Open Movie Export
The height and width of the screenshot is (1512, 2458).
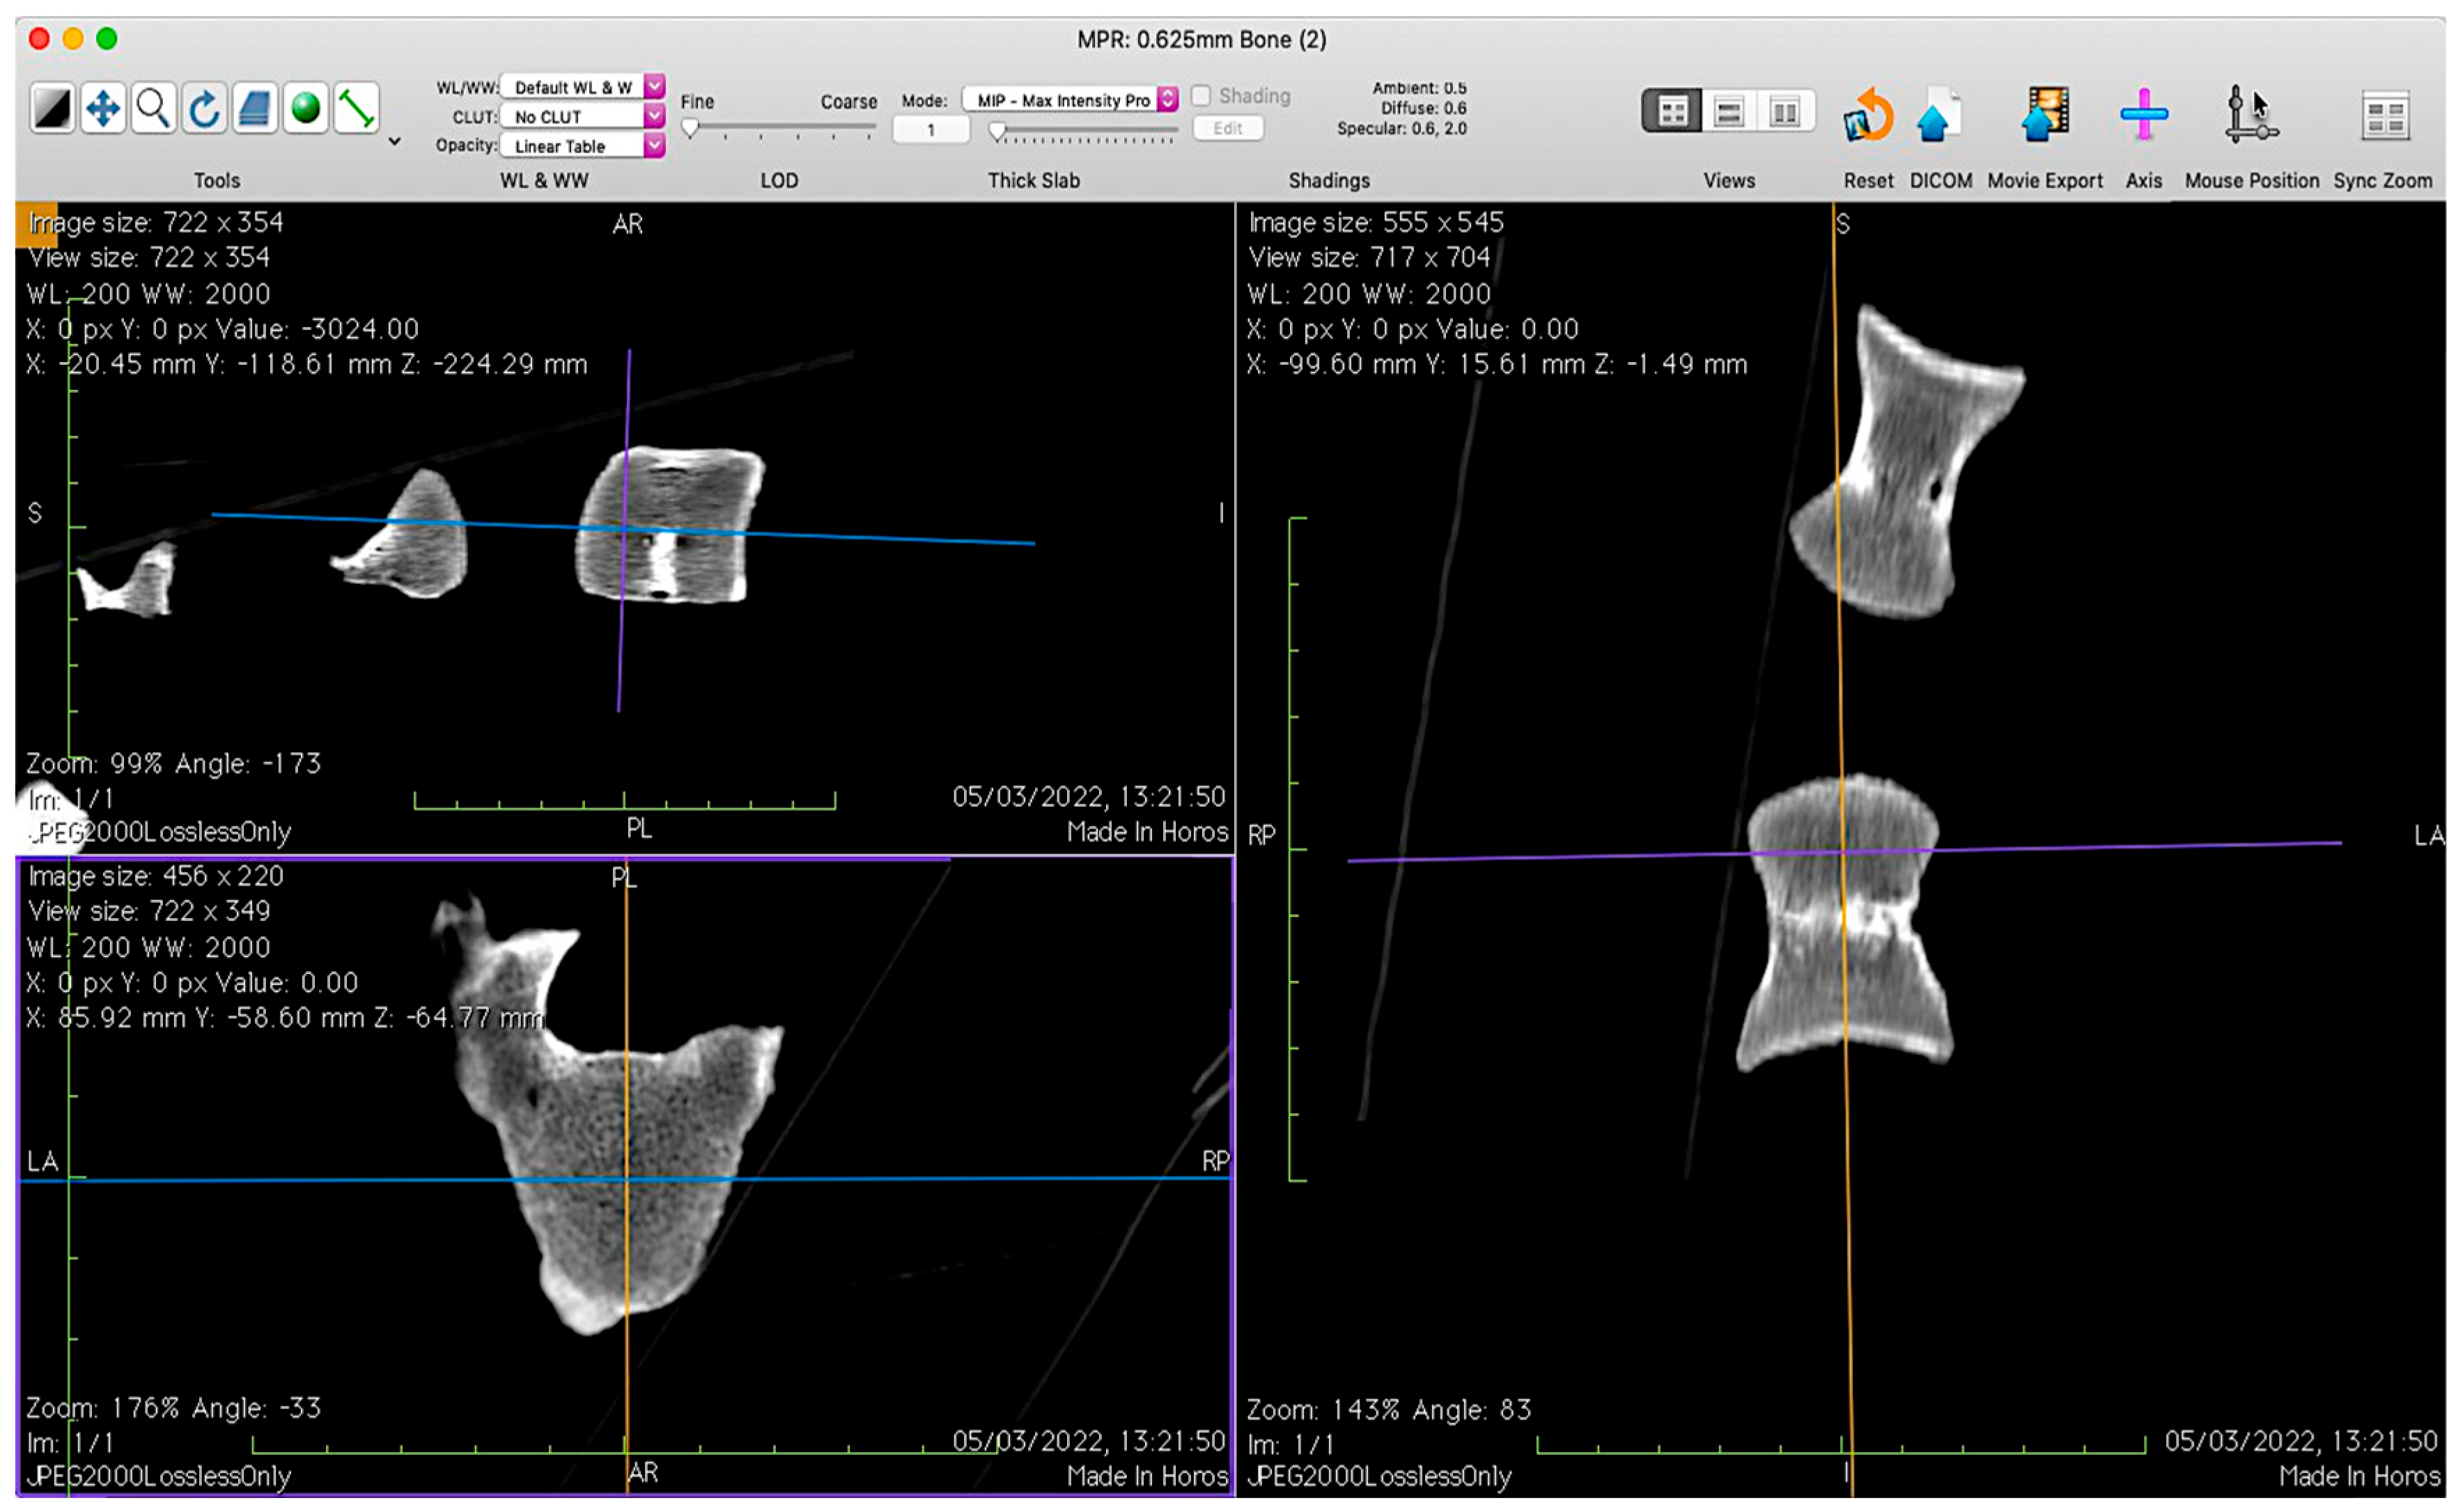tap(2045, 115)
